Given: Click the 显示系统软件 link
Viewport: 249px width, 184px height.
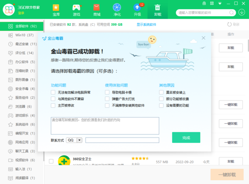Looking at the screenshot, I should (x=146, y=25).
